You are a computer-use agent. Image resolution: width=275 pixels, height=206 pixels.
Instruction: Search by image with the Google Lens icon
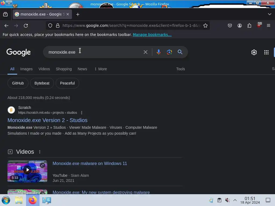coord(169,52)
